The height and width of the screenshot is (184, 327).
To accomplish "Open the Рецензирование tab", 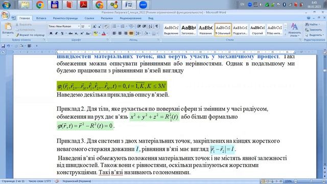I will pos(131,18).
